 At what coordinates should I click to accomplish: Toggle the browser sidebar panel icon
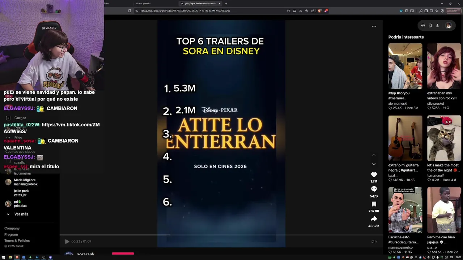[x=426, y=11]
